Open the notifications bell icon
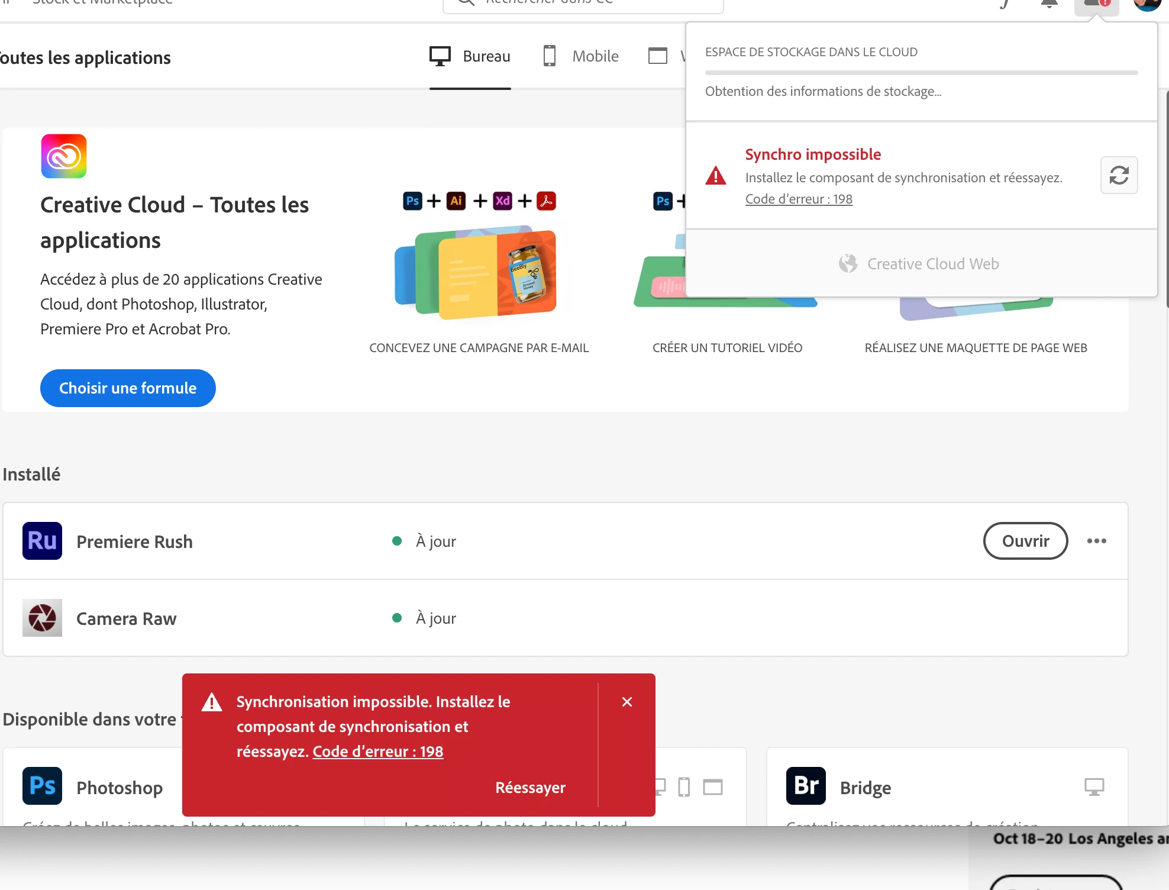Image resolution: width=1169 pixels, height=890 pixels. coord(1049,4)
